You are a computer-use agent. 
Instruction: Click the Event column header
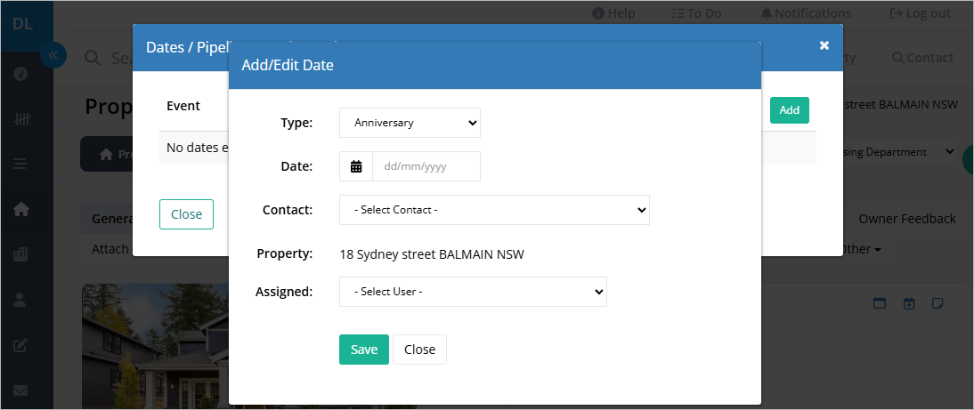click(x=183, y=106)
